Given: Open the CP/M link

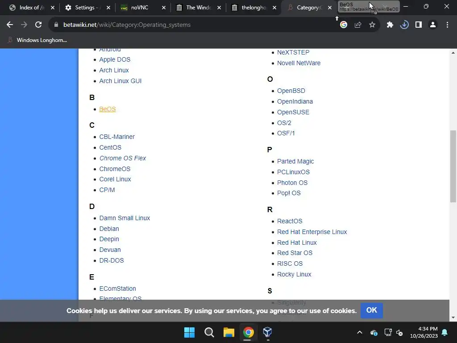Looking at the screenshot, I should pos(107,190).
